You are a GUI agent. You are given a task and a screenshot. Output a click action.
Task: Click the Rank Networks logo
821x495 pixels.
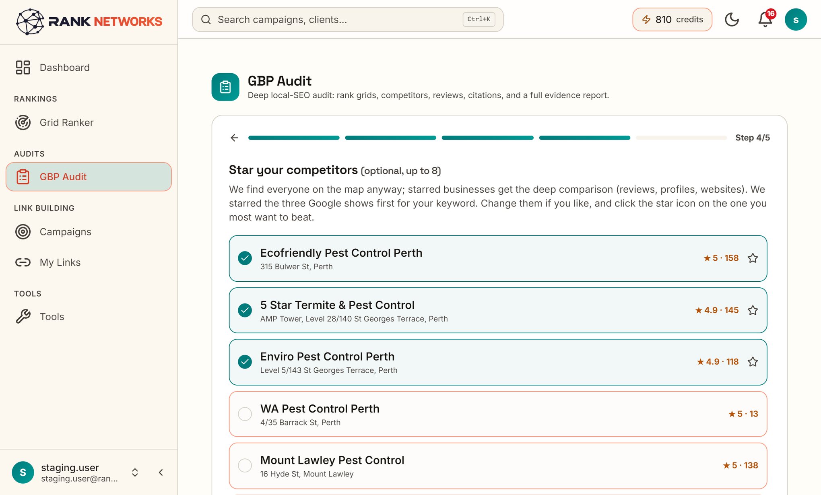tap(89, 21)
